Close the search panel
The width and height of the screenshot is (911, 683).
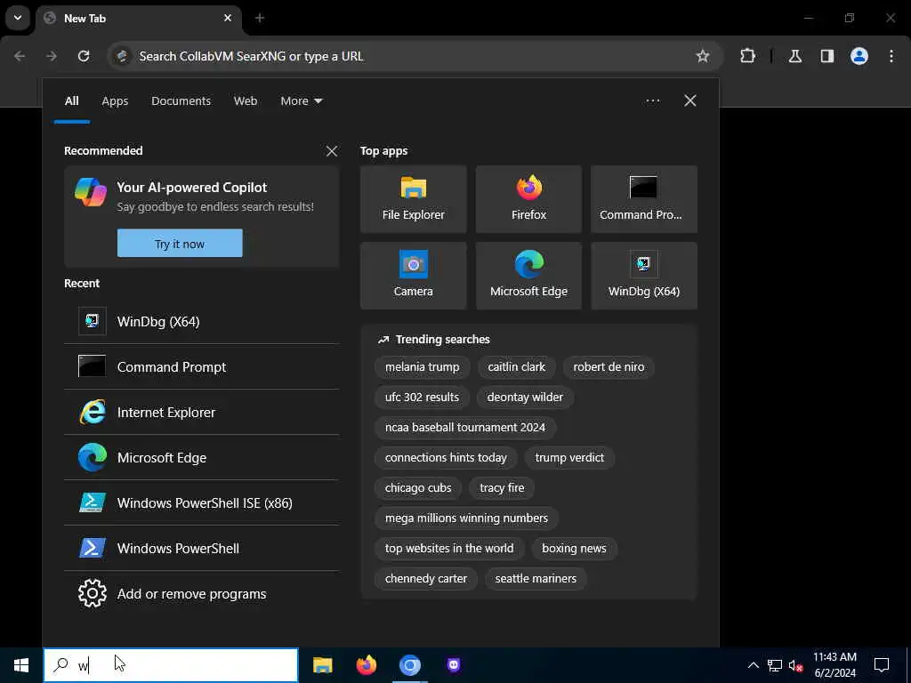click(x=689, y=101)
